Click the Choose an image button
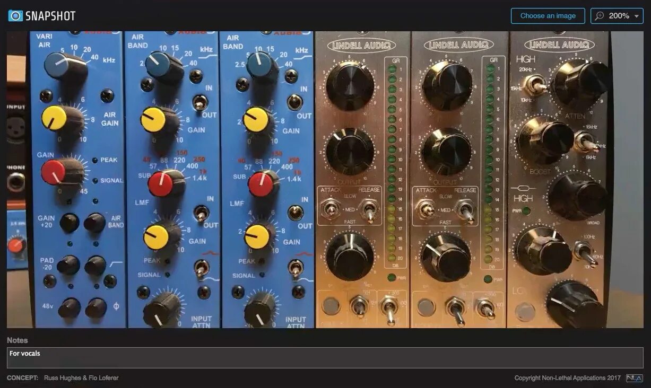 point(548,16)
